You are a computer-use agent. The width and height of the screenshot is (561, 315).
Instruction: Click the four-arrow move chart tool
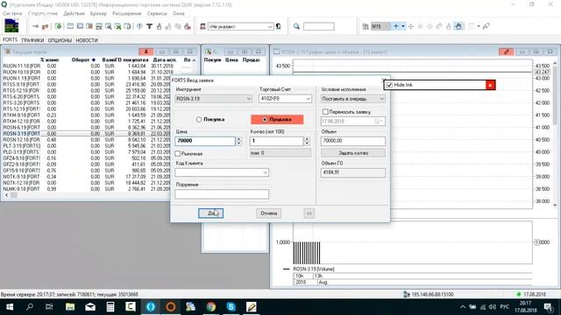(411, 26)
